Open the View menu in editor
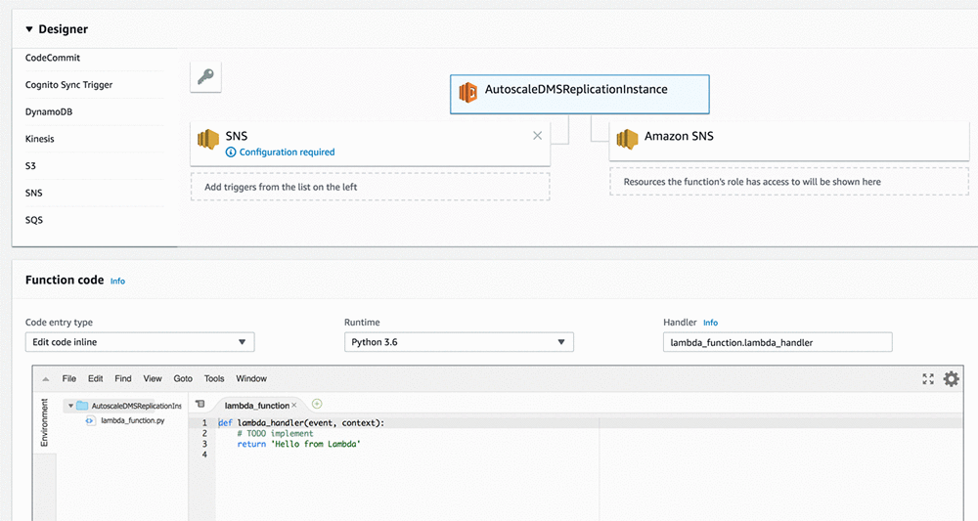978x521 pixels. tap(153, 378)
